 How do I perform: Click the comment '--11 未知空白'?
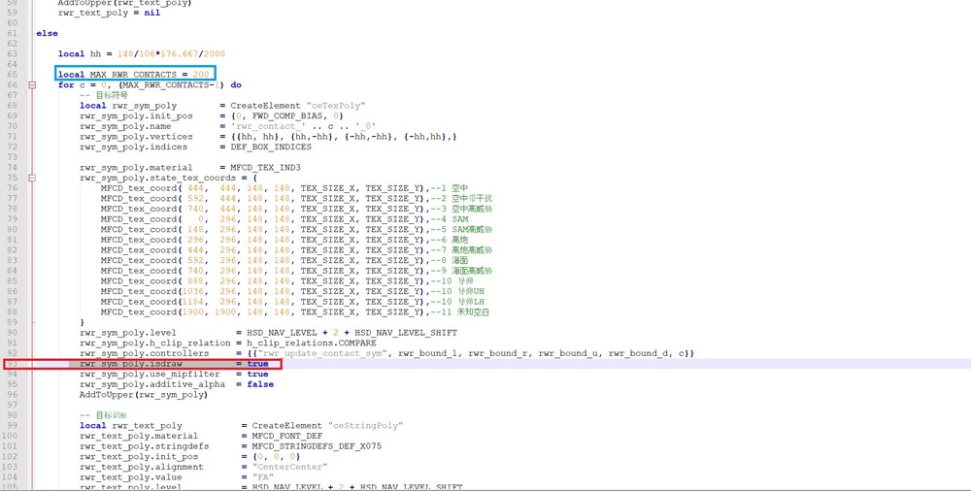pyautogui.click(x=461, y=312)
